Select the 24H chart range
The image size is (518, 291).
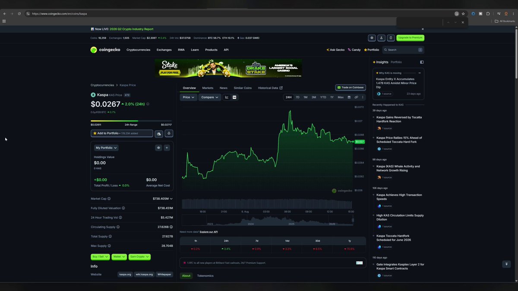tap(288, 97)
